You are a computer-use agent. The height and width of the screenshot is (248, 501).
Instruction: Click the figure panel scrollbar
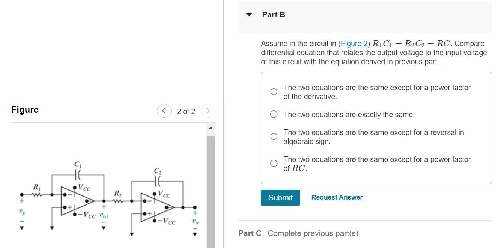(211, 180)
